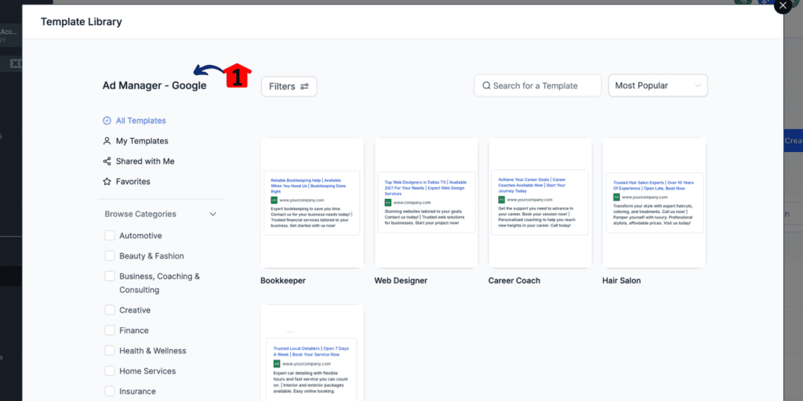
Task: Click the filter sliders icon
Action: pyautogui.click(x=304, y=86)
